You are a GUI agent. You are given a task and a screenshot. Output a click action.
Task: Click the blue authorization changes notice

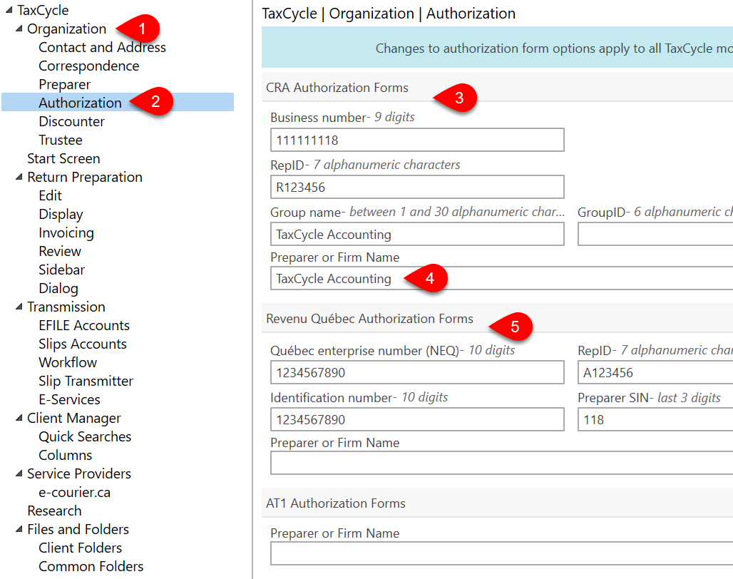click(498, 48)
